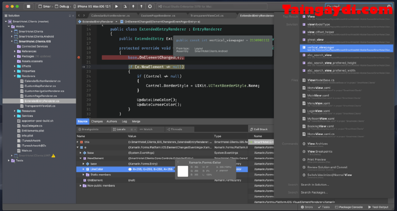Close the Locals pad tab
This screenshot has width=397, height=211.
click(x=135, y=130)
